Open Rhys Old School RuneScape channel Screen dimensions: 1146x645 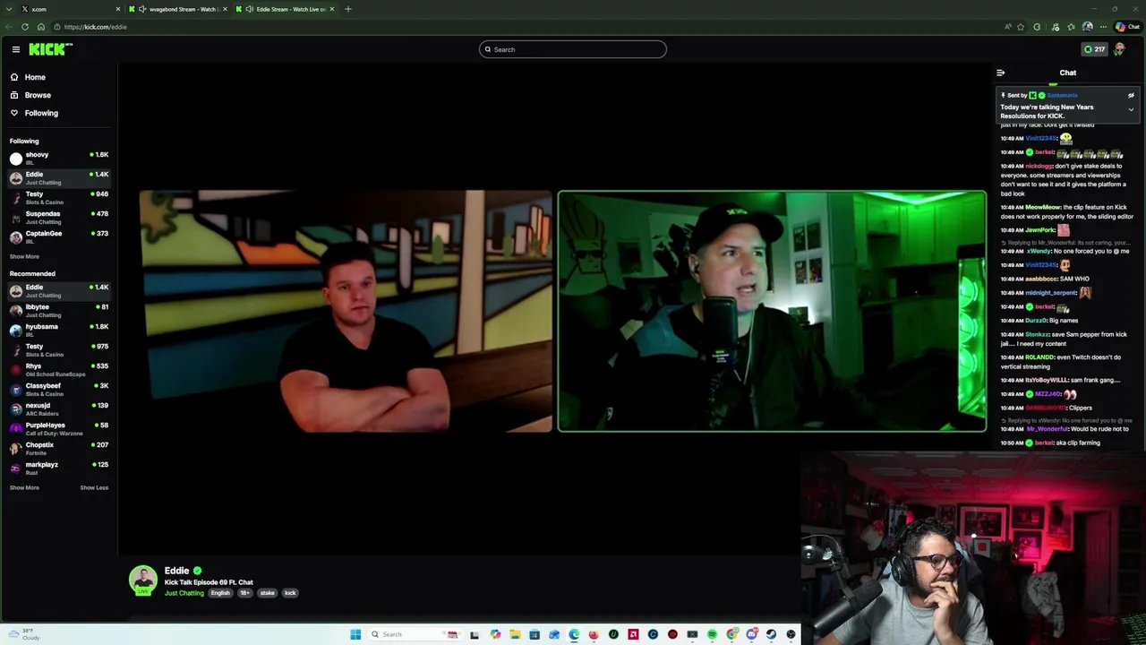pyautogui.click(x=58, y=369)
